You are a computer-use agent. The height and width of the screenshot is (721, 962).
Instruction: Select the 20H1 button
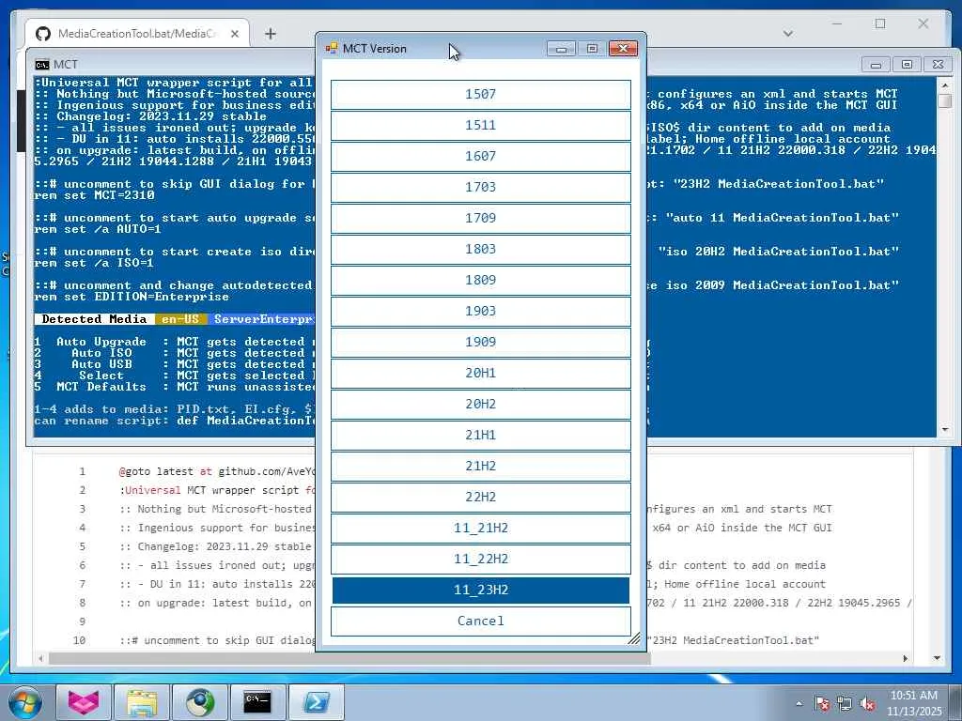point(480,374)
